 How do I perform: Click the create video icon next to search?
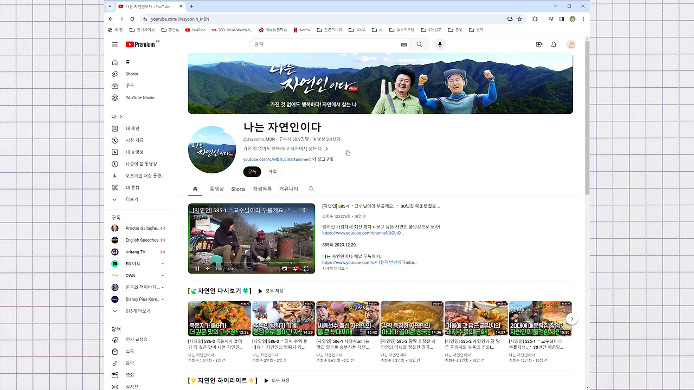point(539,44)
